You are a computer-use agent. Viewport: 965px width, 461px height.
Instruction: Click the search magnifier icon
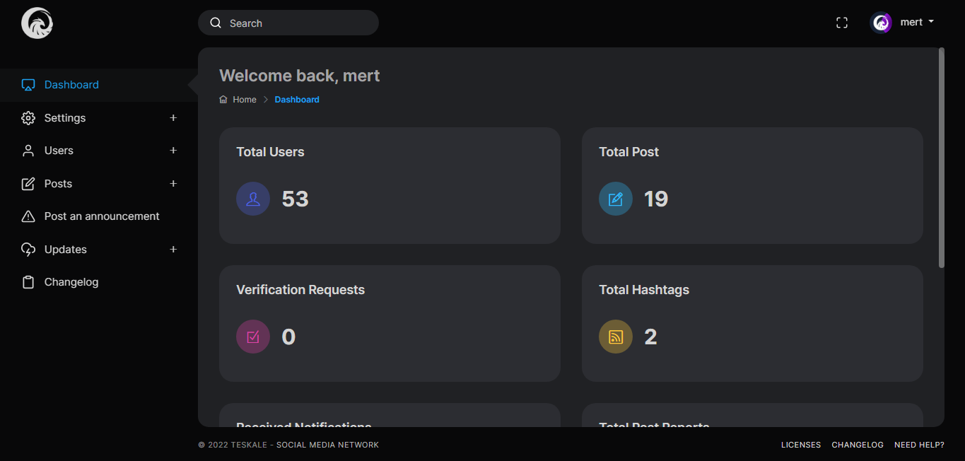tap(216, 23)
